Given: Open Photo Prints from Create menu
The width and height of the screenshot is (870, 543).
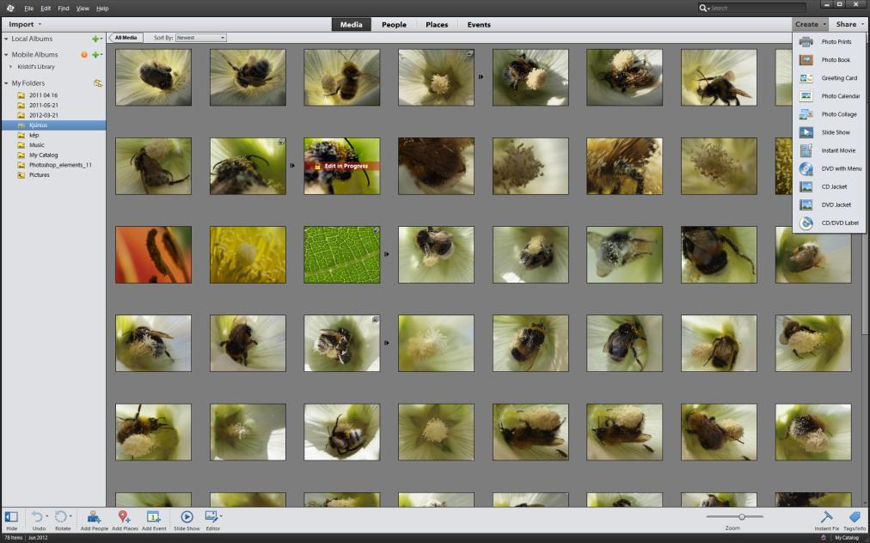Looking at the screenshot, I should coord(829,41).
